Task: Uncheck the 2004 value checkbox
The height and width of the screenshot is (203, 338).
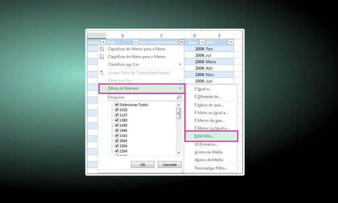Action: pos(117,141)
